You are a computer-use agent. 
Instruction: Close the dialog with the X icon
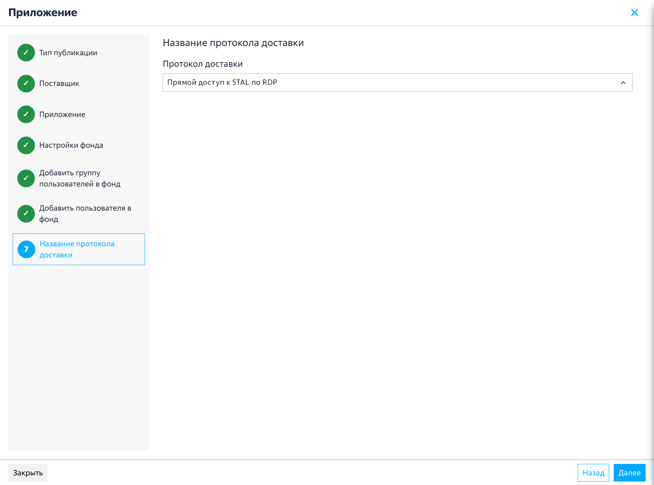point(634,13)
